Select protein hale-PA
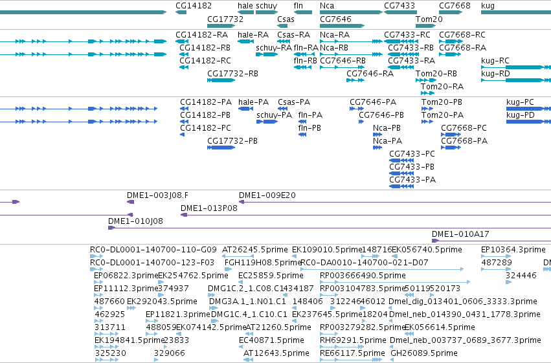551x363 pixels. tap(253, 102)
